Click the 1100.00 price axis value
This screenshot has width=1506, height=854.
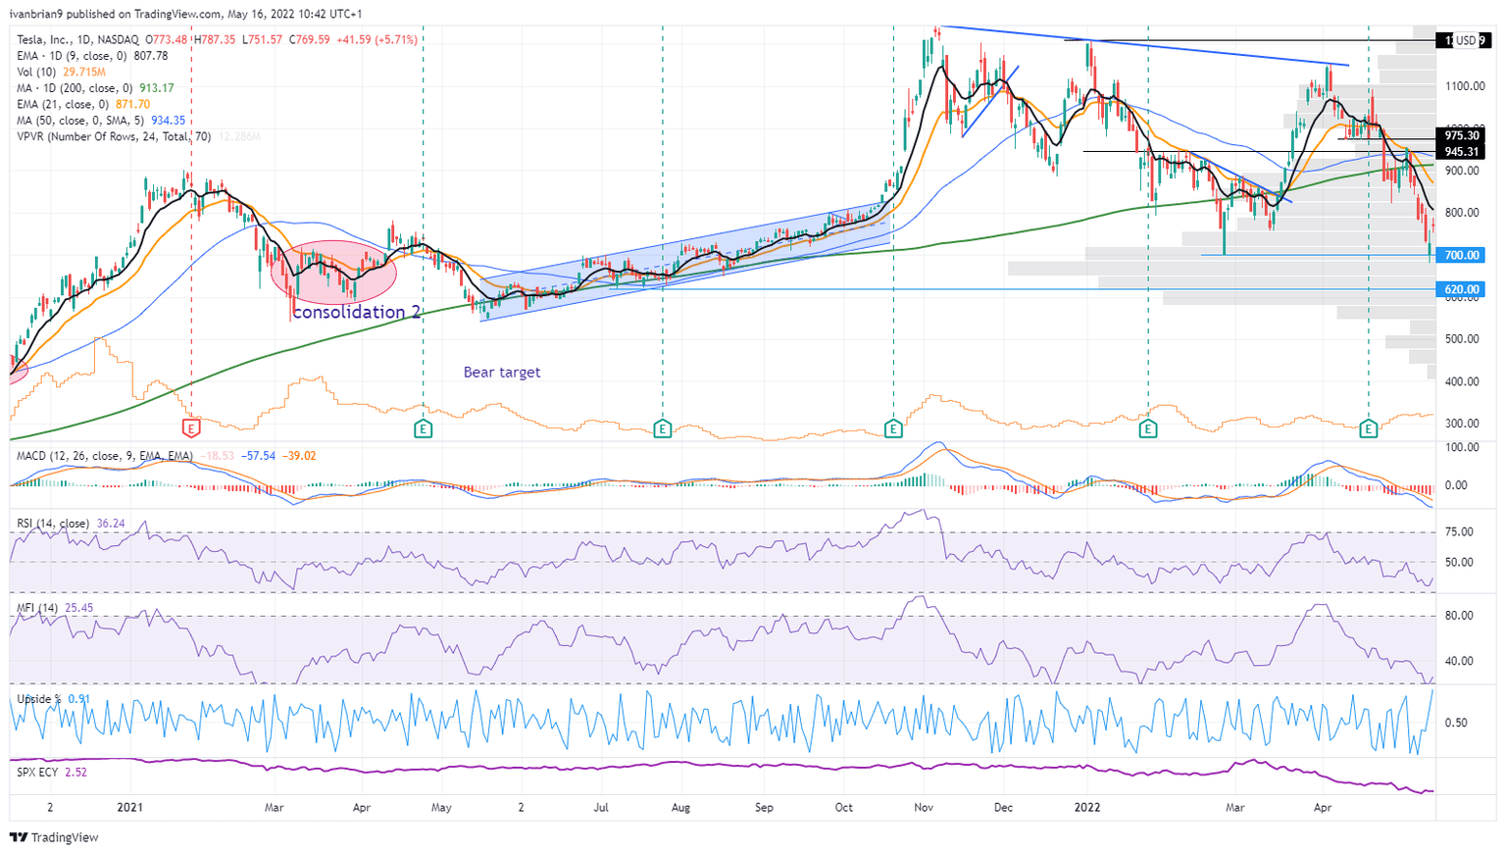point(1465,86)
